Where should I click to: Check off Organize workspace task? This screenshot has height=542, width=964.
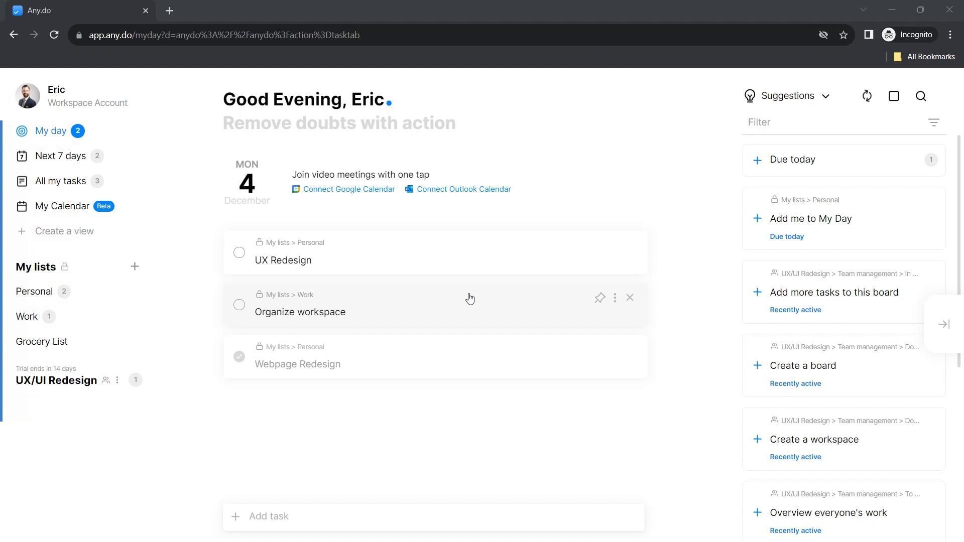[x=239, y=305]
